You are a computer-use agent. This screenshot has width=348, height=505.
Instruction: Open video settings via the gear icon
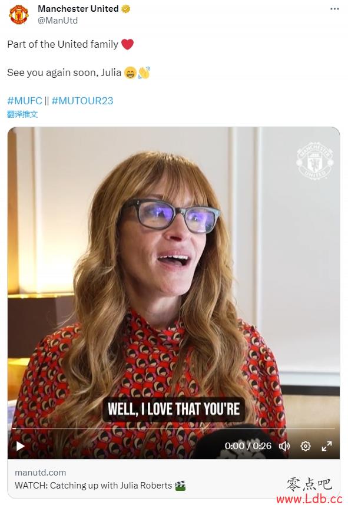click(305, 446)
